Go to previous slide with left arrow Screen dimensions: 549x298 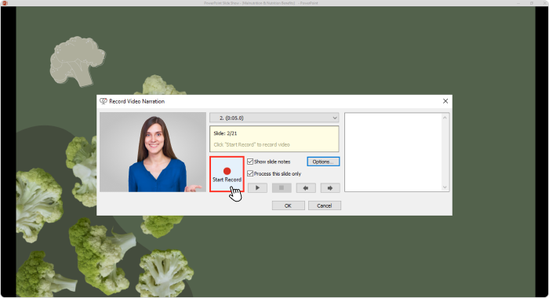(x=306, y=188)
